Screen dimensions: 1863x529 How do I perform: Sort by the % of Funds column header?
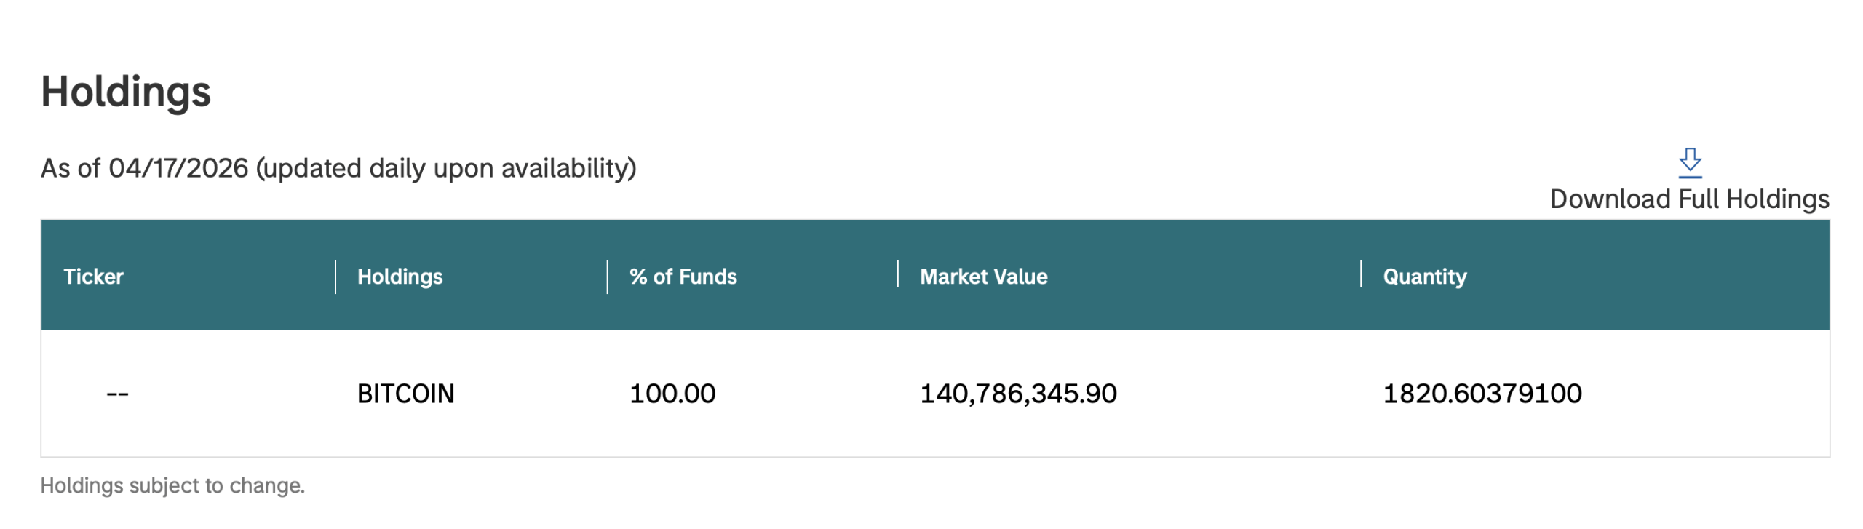(683, 277)
